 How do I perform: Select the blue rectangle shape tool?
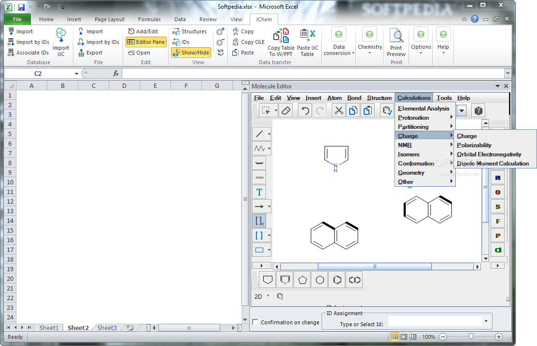pos(259,250)
